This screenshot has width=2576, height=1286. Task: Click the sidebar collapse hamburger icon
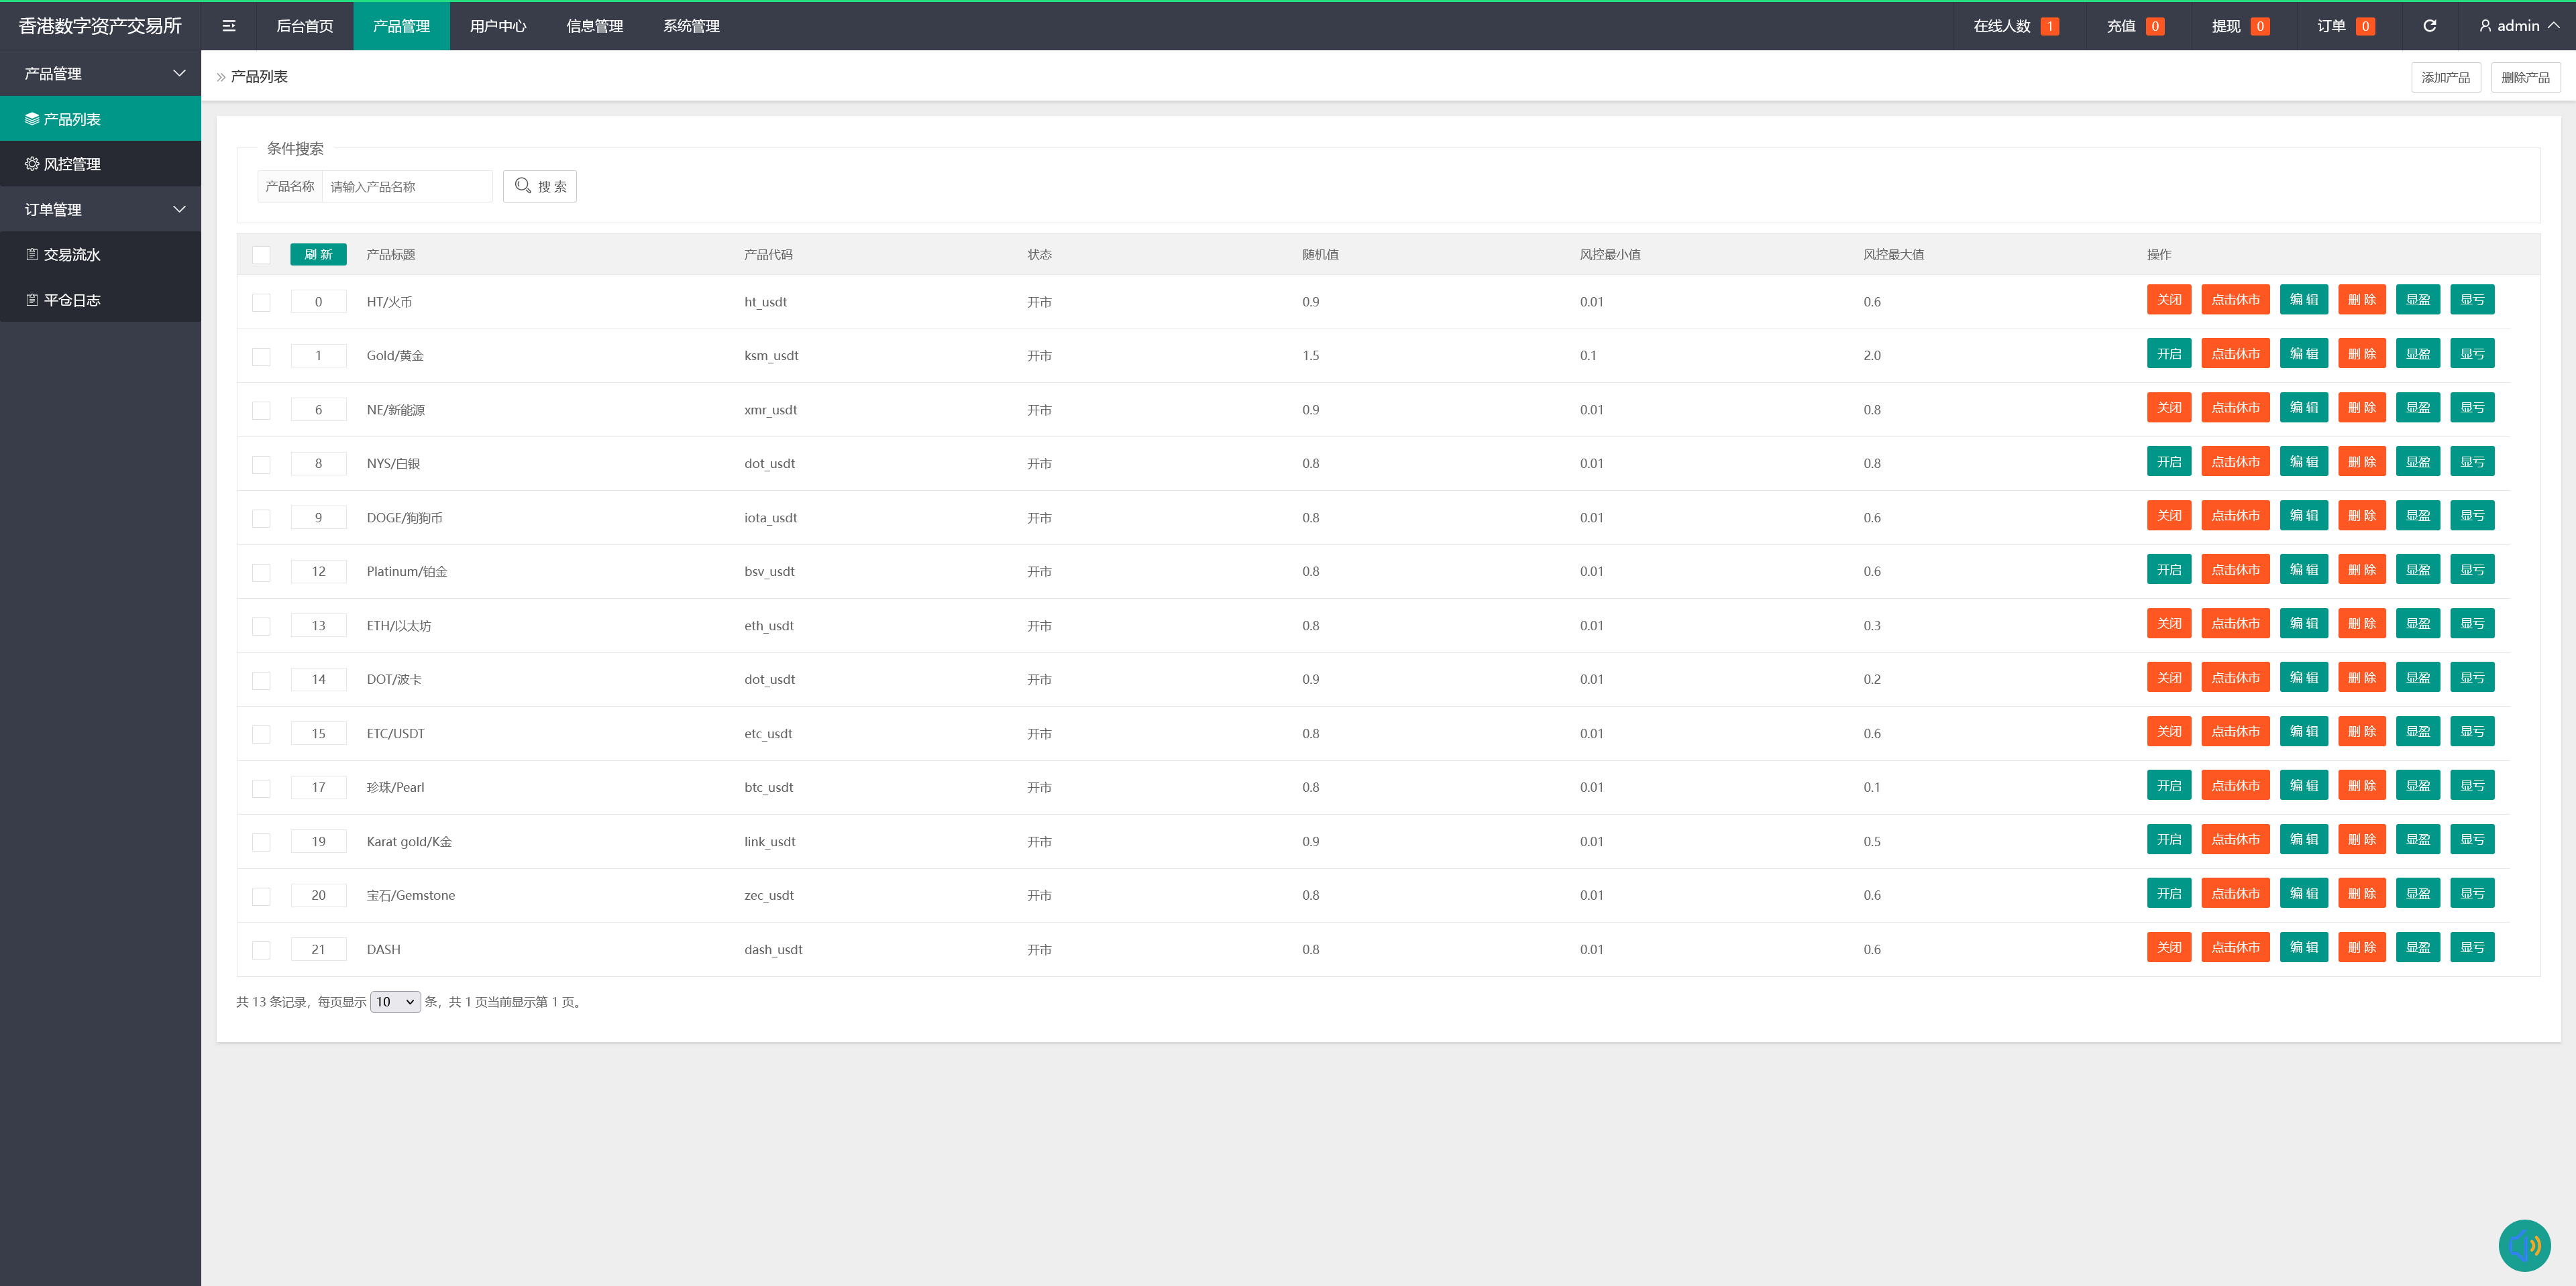click(x=229, y=26)
